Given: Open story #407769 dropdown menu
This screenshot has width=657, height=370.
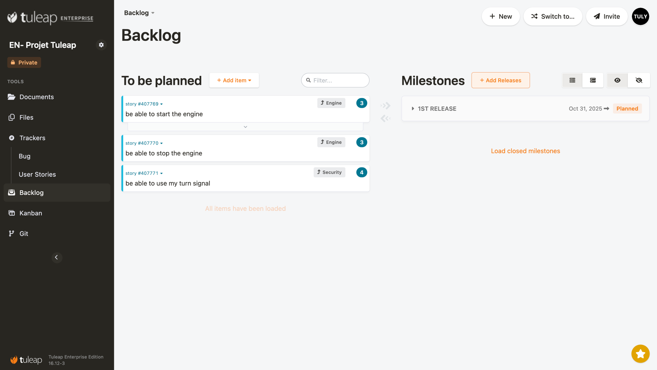Looking at the screenshot, I should 161,104.
